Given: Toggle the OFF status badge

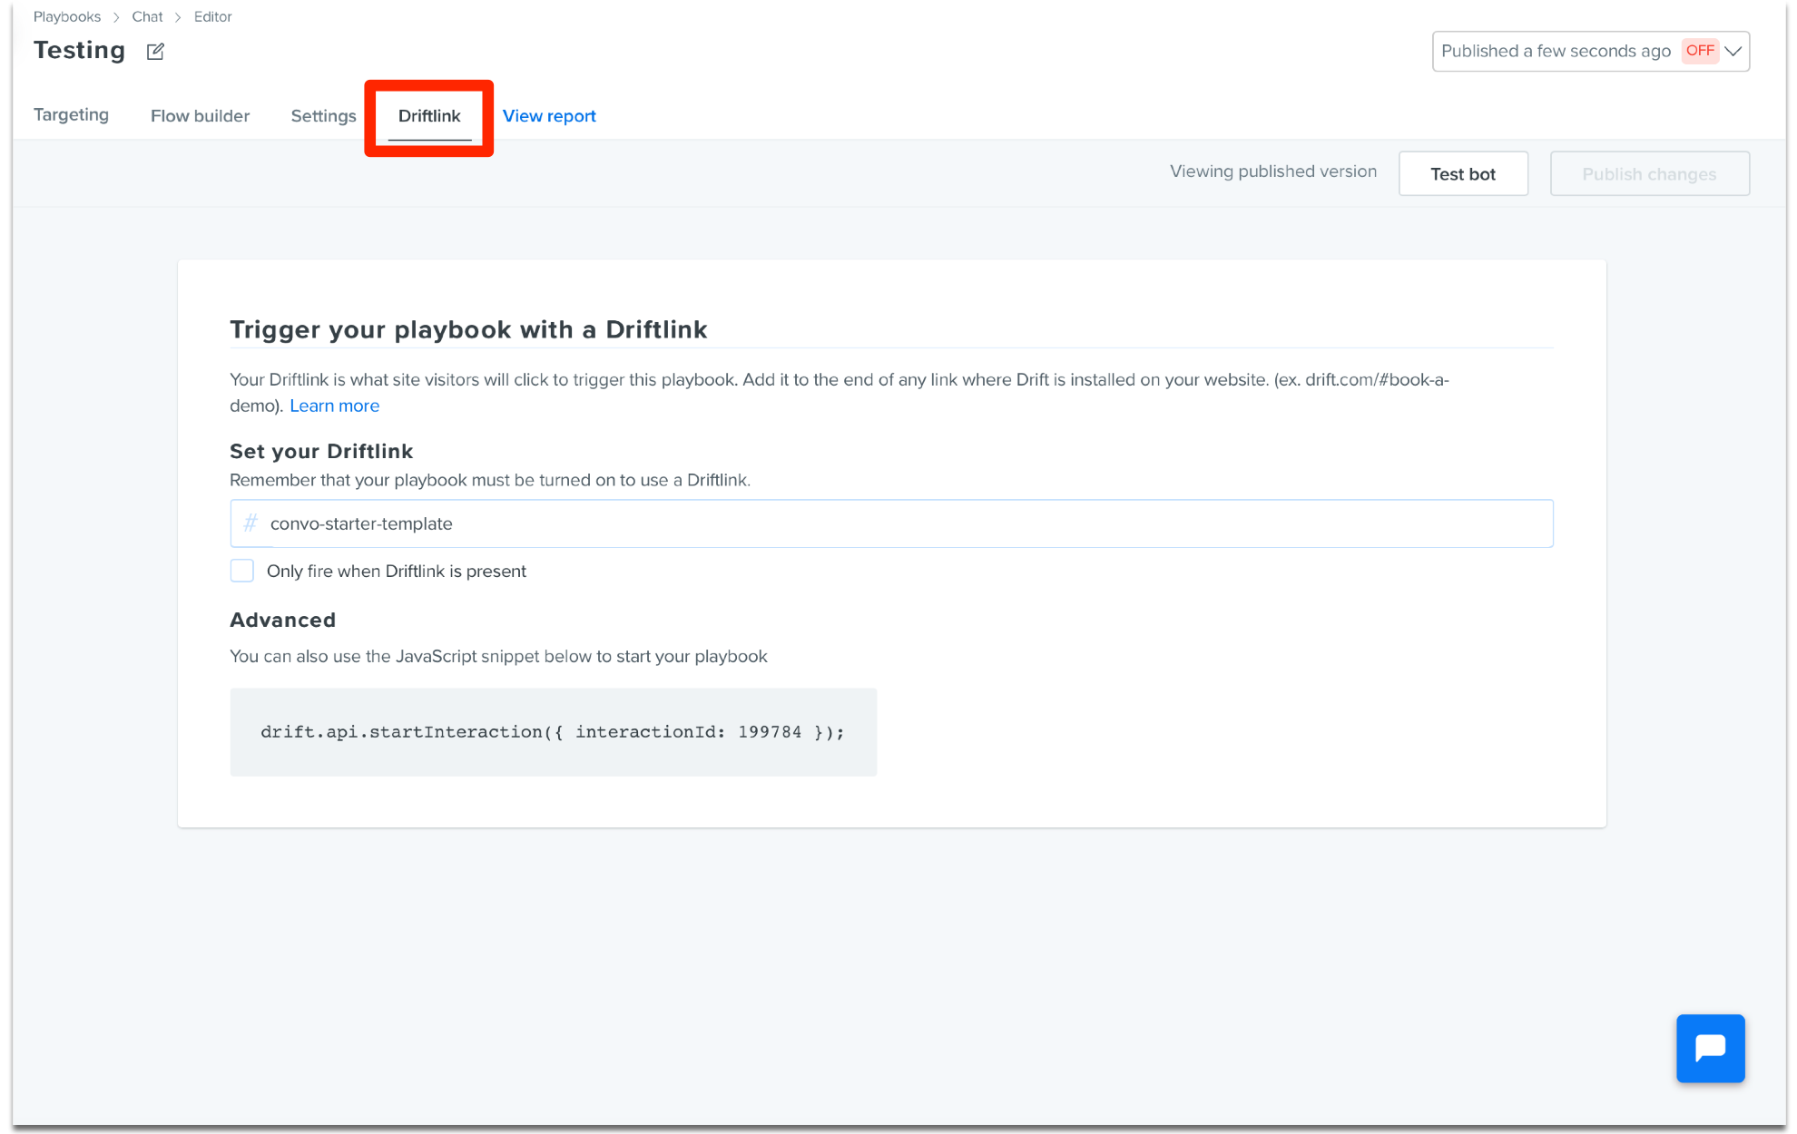Looking at the screenshot, I should click(x=1699, y=51).
